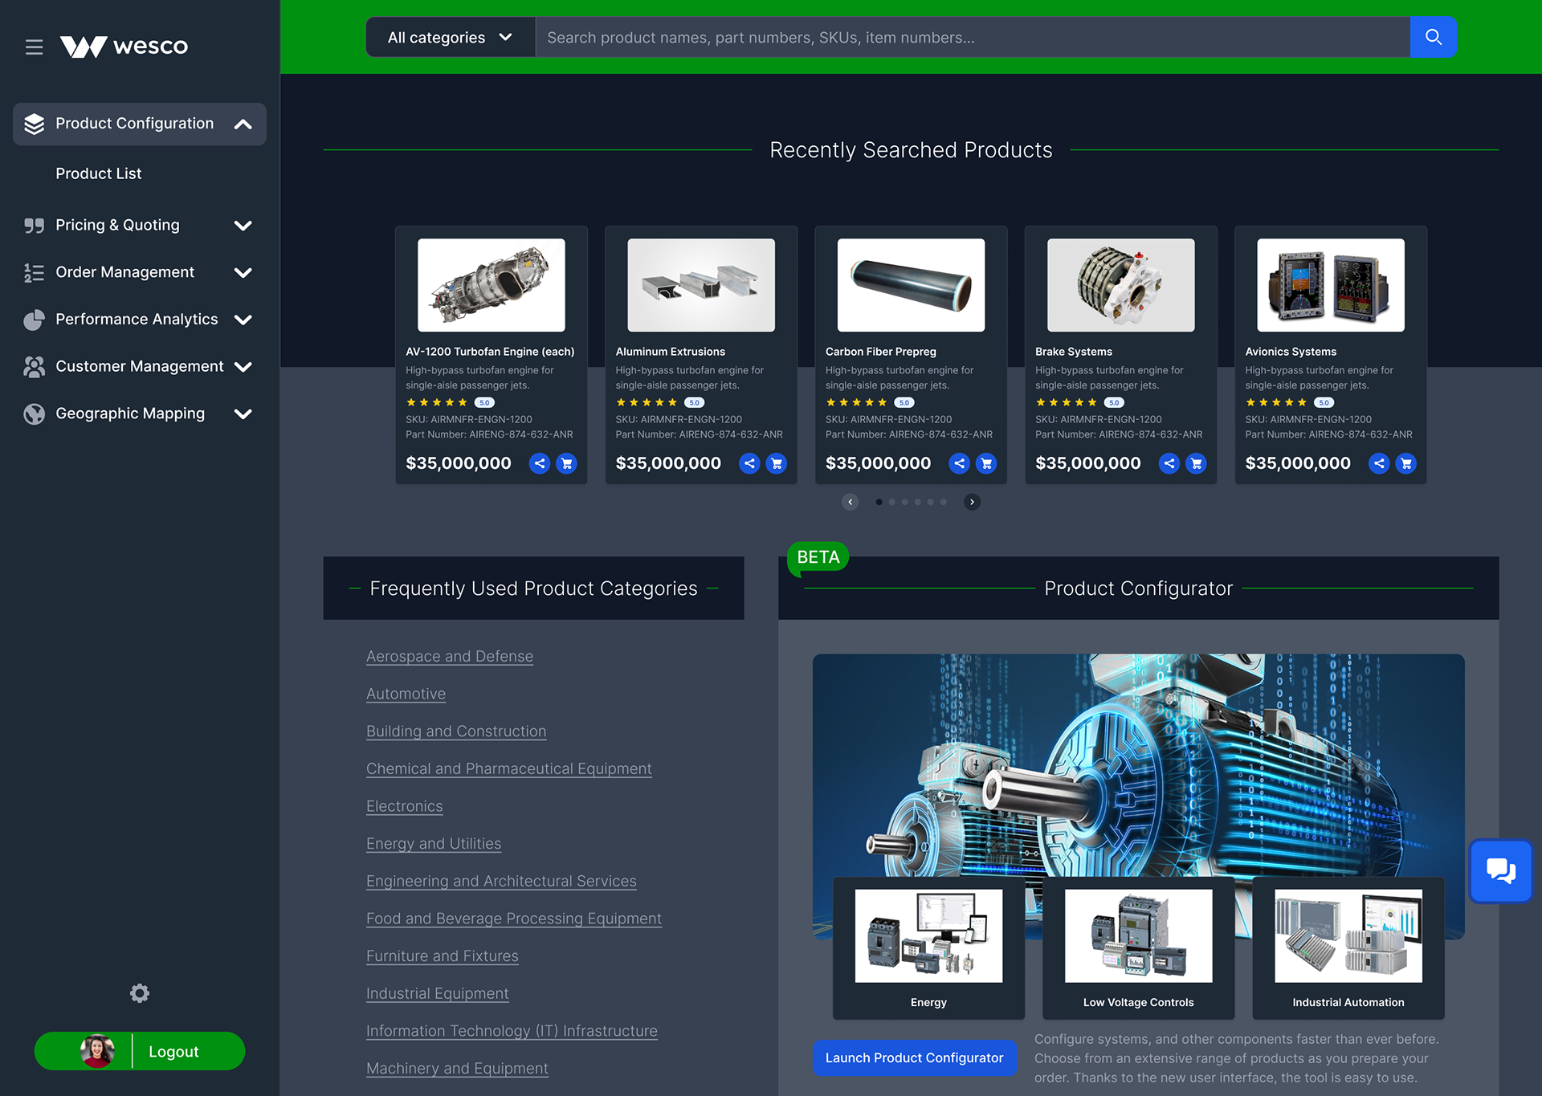
Task: Select Customer Management menu label
Action: (139, 366)
